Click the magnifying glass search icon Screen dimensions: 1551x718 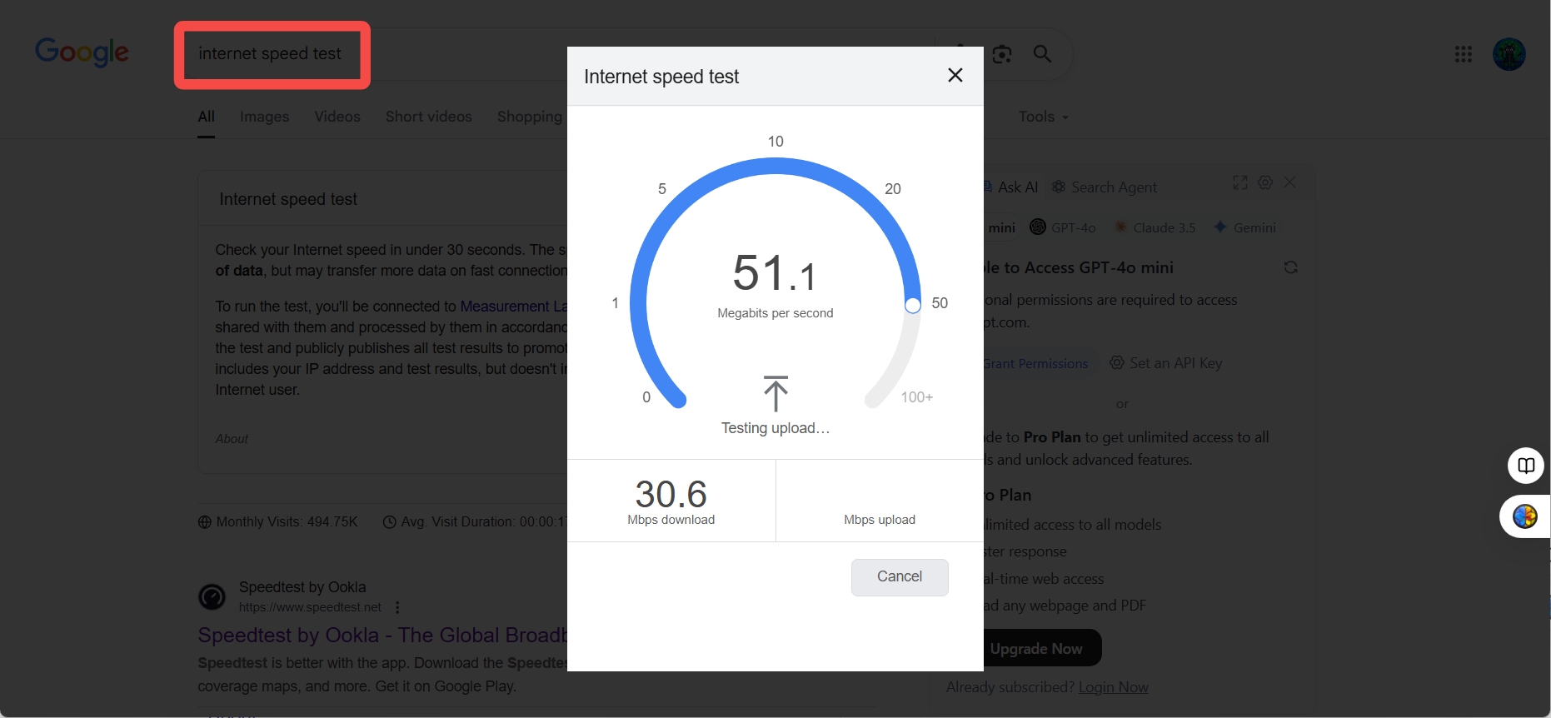[x=1042, y=54]
